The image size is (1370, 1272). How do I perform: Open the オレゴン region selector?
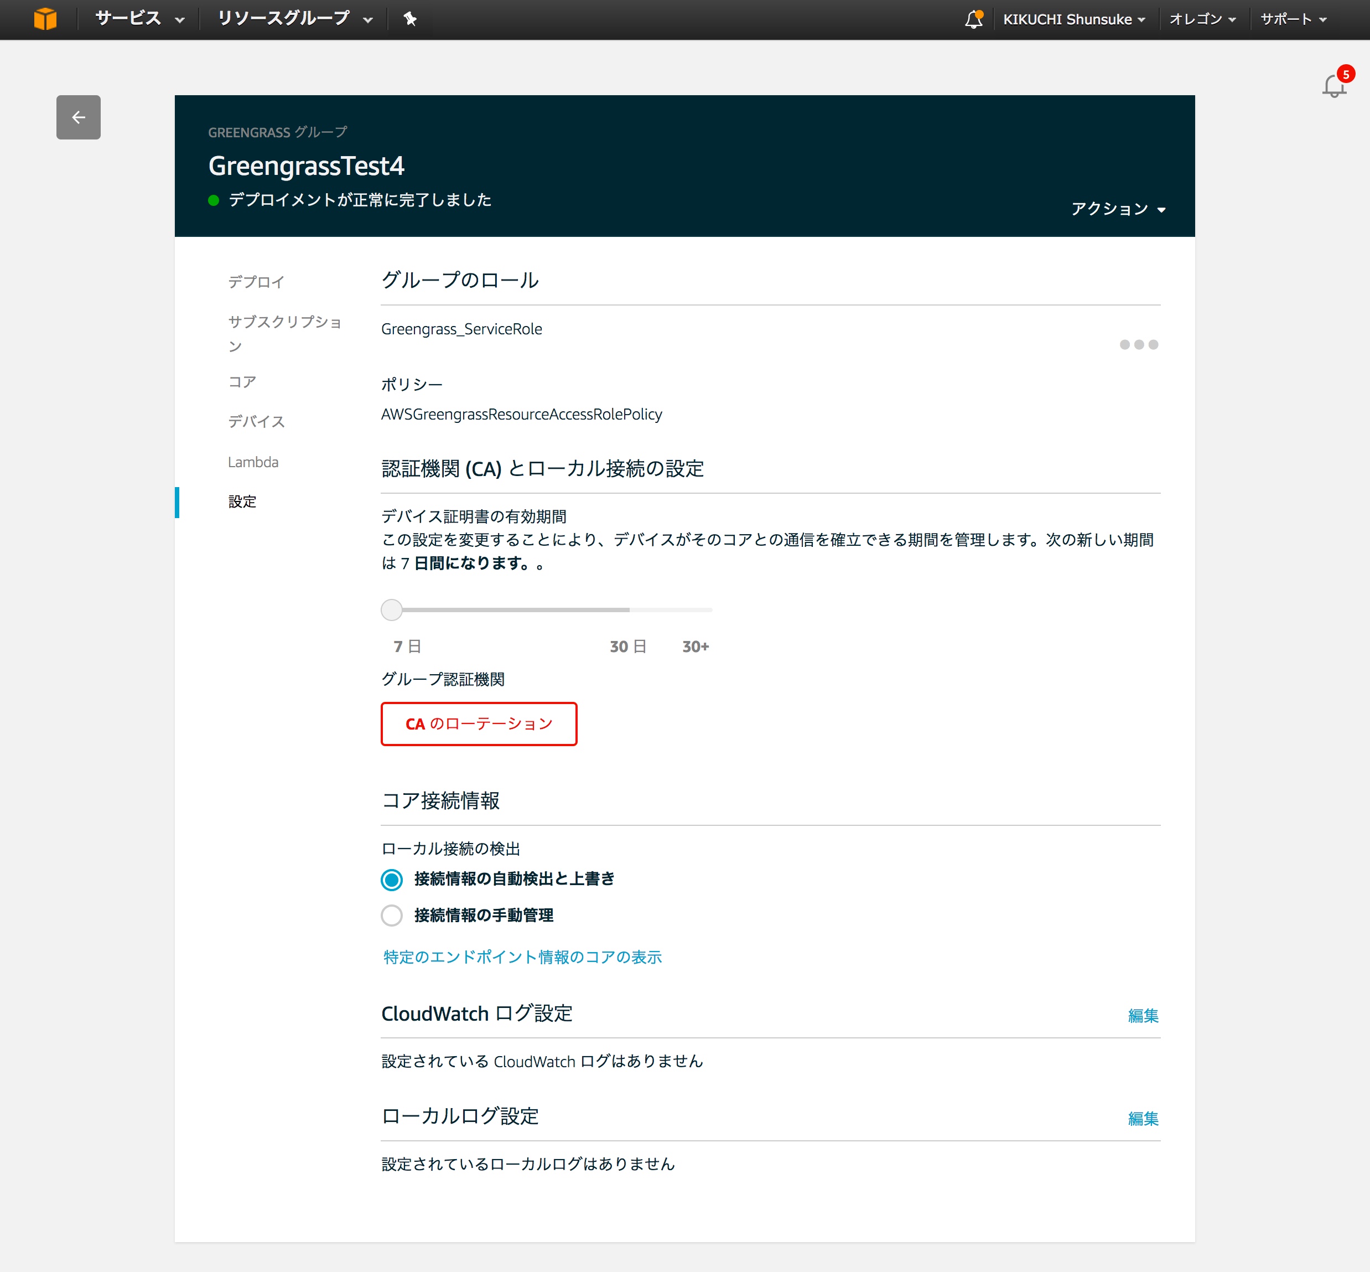coord(1203,19)
